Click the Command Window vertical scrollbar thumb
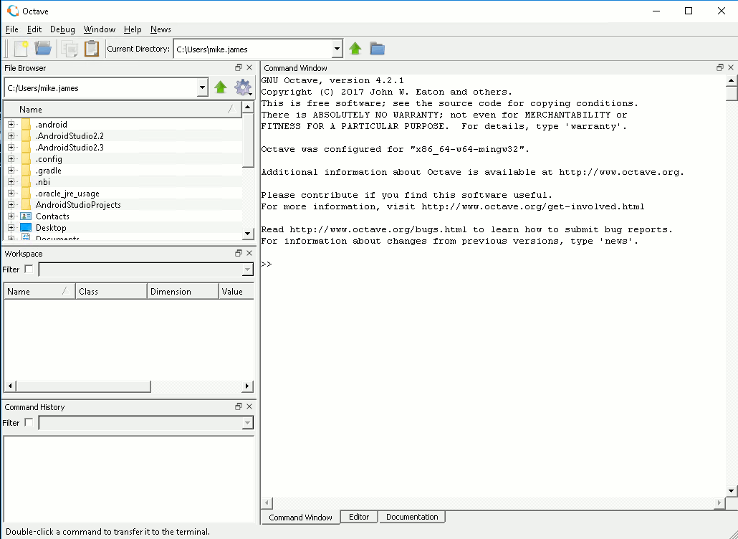This screenshot has width=738, height=539. pos(732,92)
